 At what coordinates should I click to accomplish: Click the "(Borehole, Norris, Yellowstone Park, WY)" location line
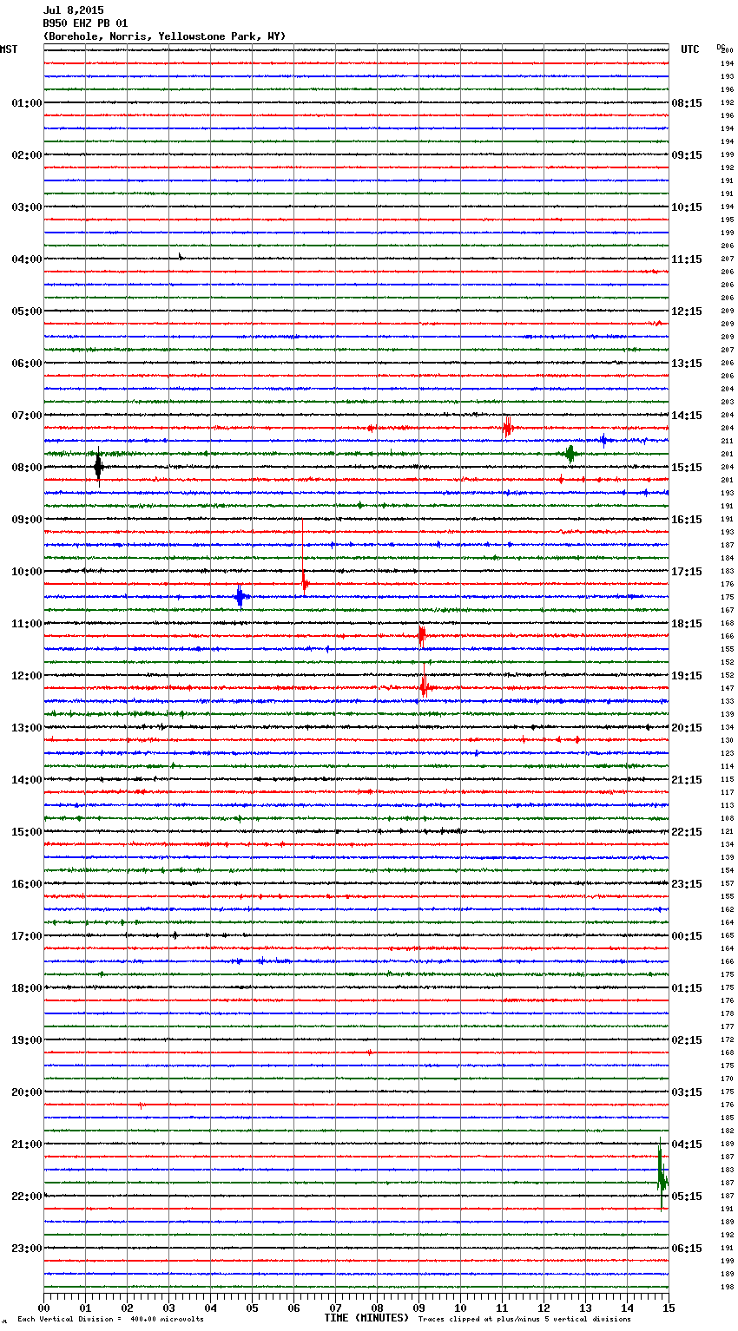tap(164, 36)
